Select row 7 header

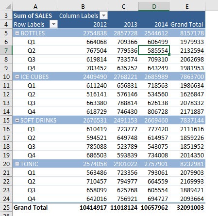(6, 50)
